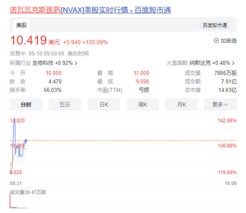Click the change percent +133.09%

(95, 42)
